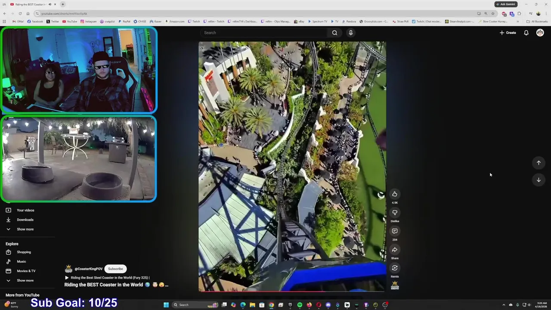551x310 pixels.
Task: Go to previous Short with up arrow
Action: 539,163
